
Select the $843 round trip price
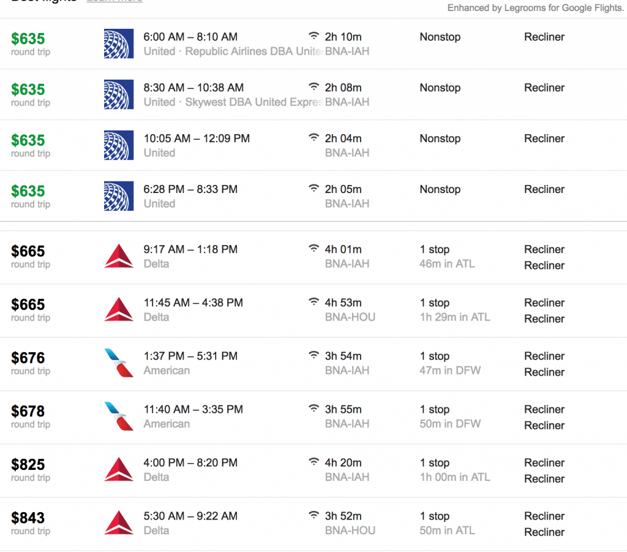28,518
